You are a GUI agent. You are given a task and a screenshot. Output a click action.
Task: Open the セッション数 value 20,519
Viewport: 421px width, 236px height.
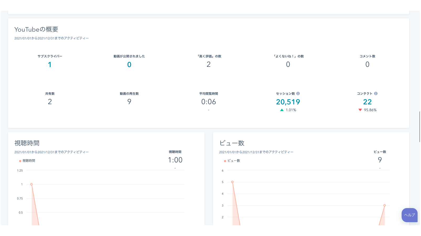(x=288, y=102)
